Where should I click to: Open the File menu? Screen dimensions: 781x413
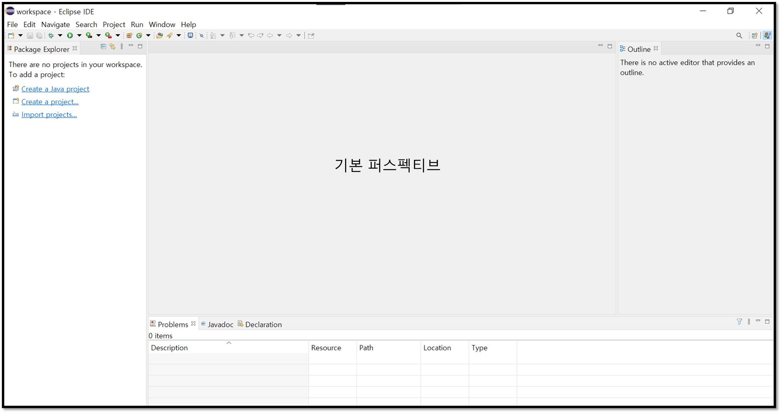tap(12, 24)
